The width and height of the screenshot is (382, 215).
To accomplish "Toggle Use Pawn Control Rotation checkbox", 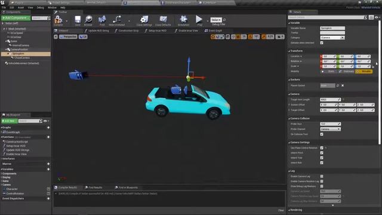I will [x=322, y=148].
